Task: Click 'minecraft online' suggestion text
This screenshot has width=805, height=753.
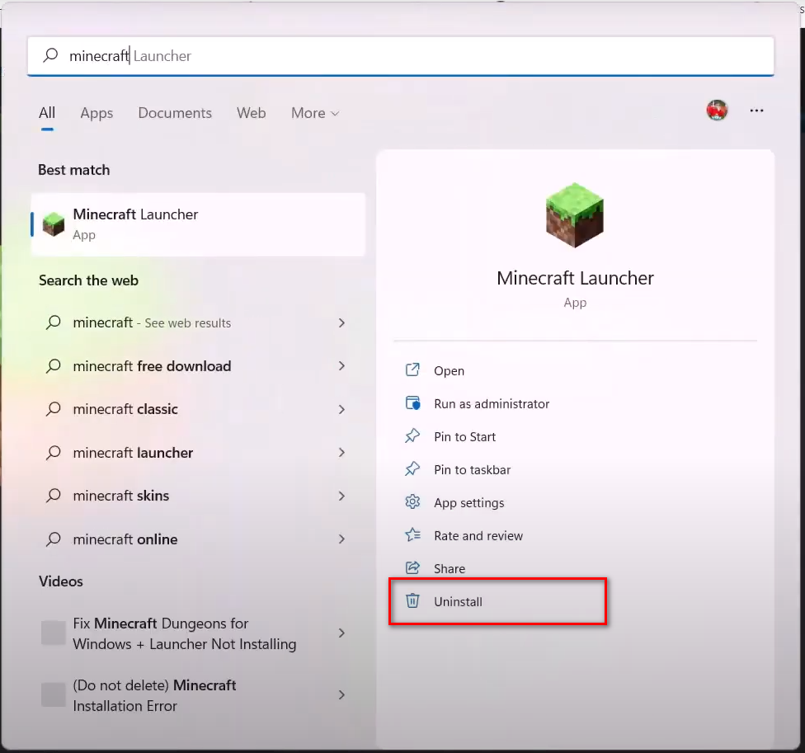Action: pyautogui.click(x=125, y=539)
